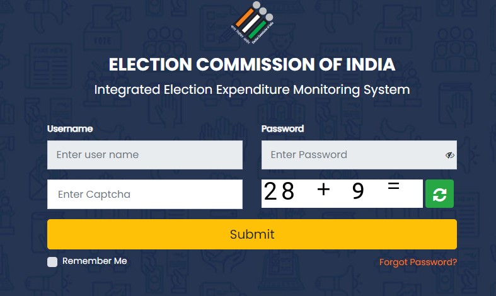The width and height of the screenshot is (496, 296).
Task: Click the plus sign in the captcha
Action: pos(323,189)
